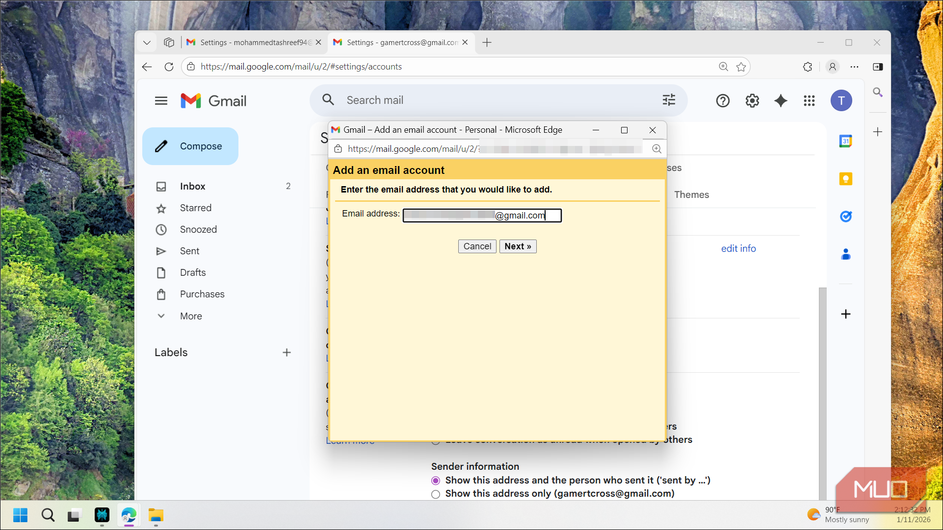Create new label with plus icon
The height and width of the screenshot is (530, 943).
[287, 352]
